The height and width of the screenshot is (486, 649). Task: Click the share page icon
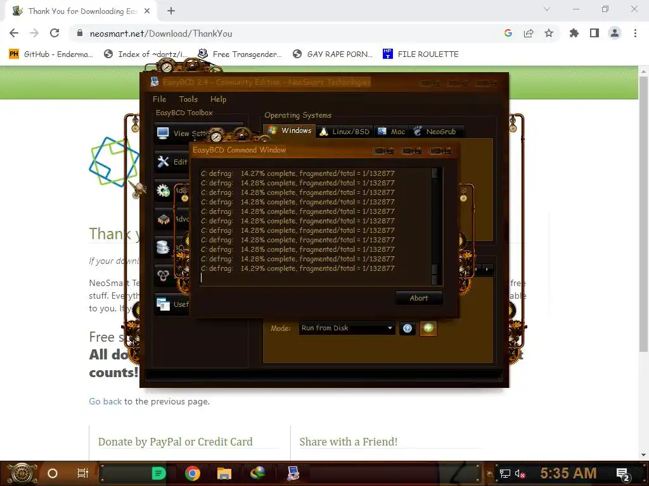click(x=529, y=33)
